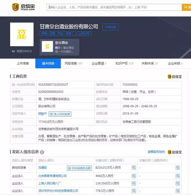Click the 存续(在营、开业、在册) status tag
This screenshot has height=195, width=191.
tap(58, 33)
